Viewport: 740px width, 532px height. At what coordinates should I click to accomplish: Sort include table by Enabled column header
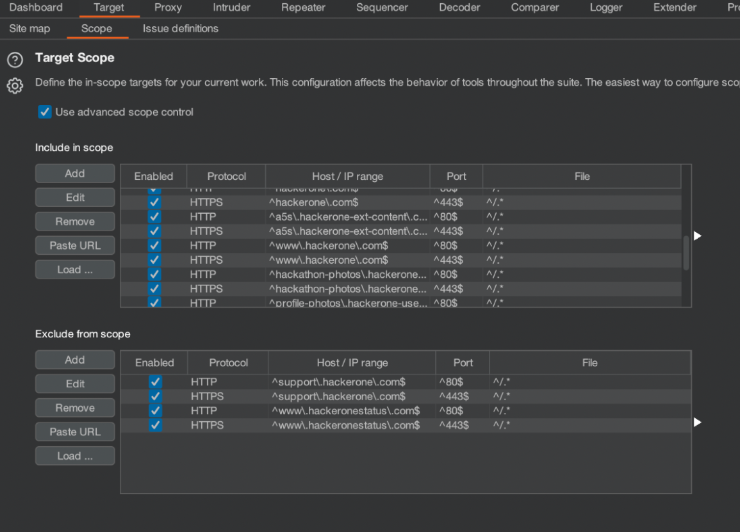tap(154, 177)
